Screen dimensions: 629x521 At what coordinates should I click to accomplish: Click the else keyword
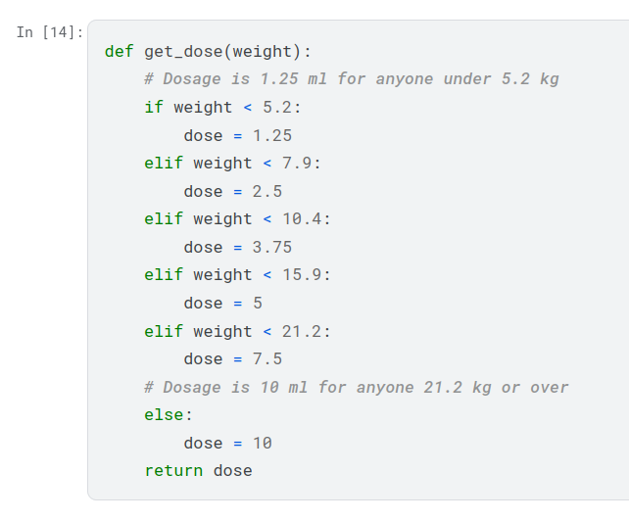click(x=164, y=415)
